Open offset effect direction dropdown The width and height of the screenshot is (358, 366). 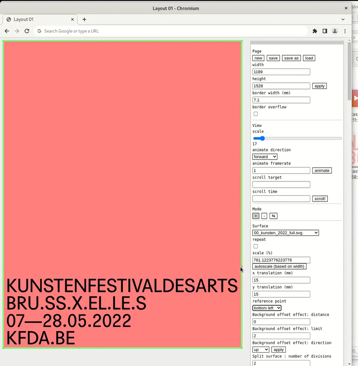[x=261, y=350]
